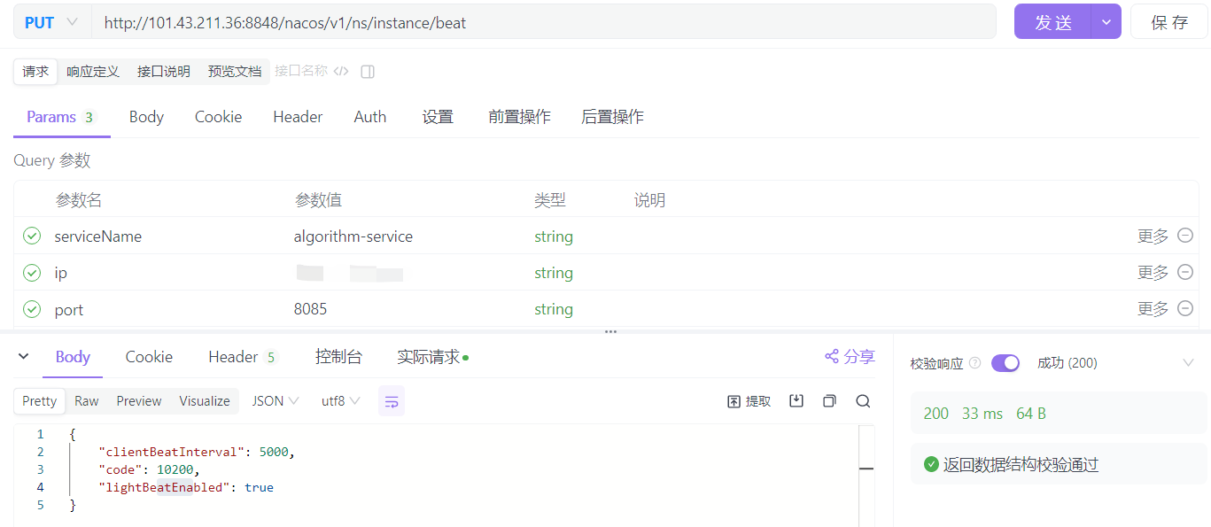1211x527 pixels.
Task: Open the PUT method dropdown
Action: (x=50, y=22)
